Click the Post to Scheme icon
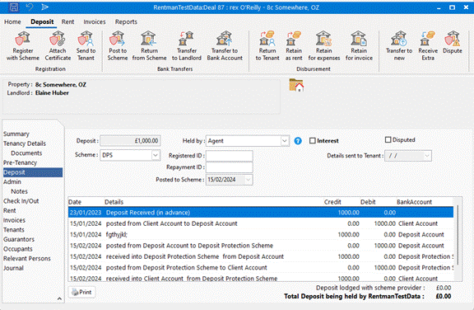This screenshot has width=474, height=310. [x=118, y=39]
